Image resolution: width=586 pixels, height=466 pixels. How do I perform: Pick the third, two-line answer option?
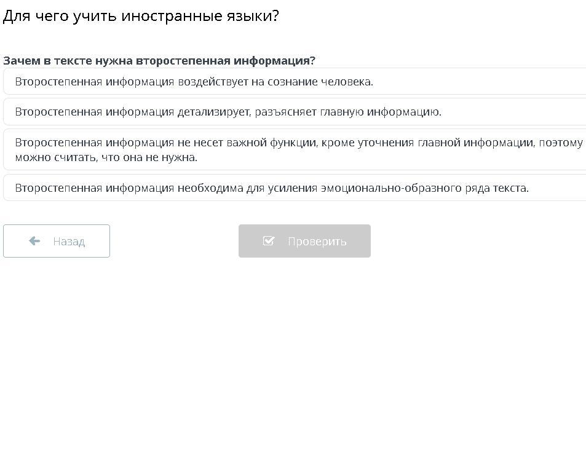[x=295, y=149]
